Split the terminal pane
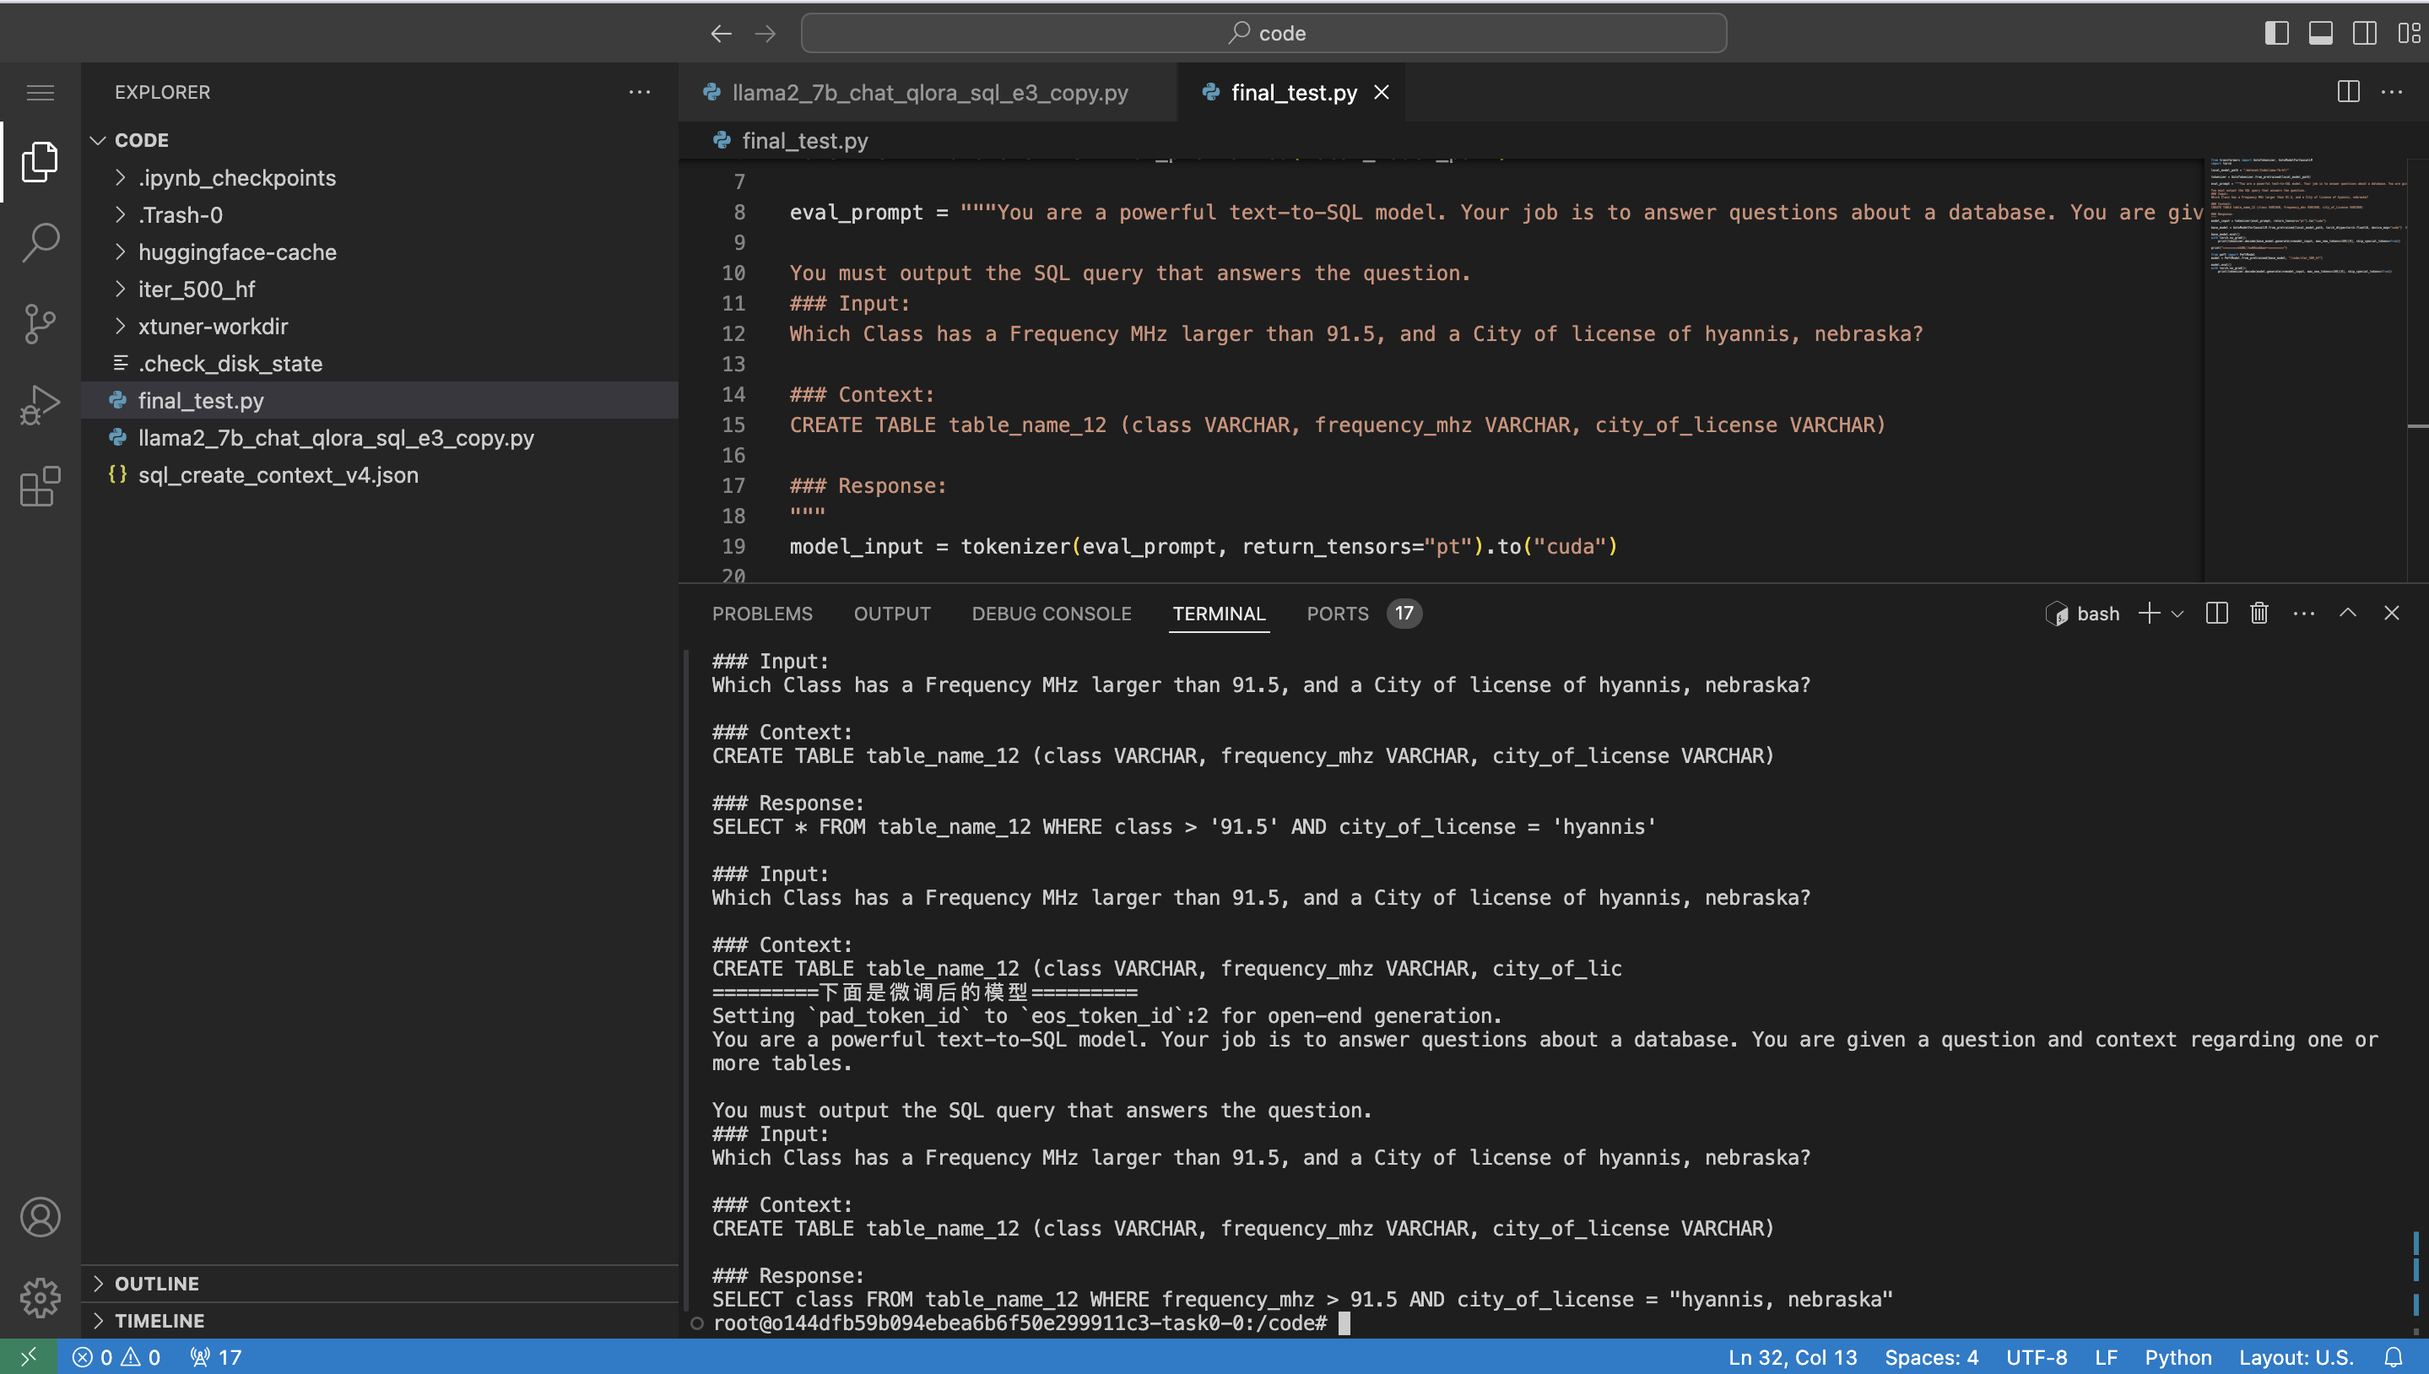Image resolution: width=2429 pixels, height=1374 pixels. 2216,614
